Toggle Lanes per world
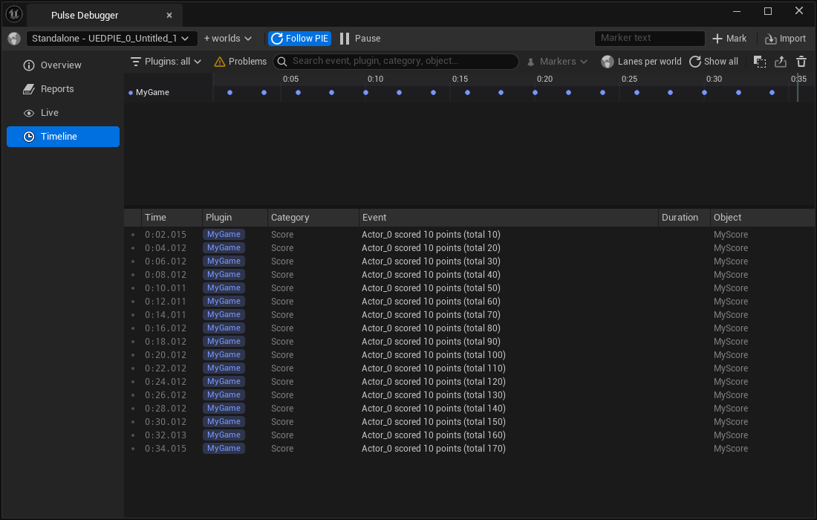This screenshot has width=817, height=520. (x=641, y=62)
